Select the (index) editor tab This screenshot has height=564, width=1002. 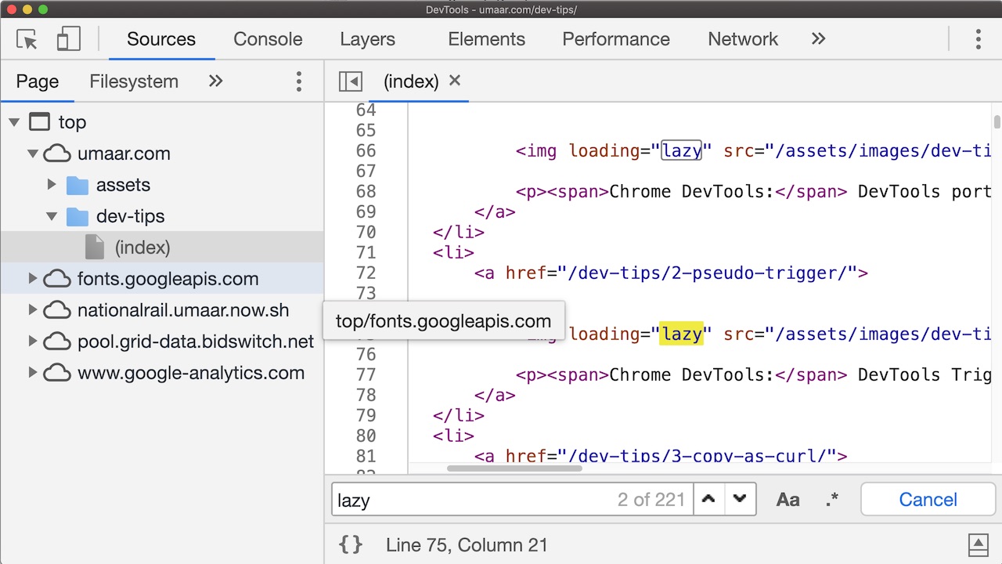click(x=410, y=81)
